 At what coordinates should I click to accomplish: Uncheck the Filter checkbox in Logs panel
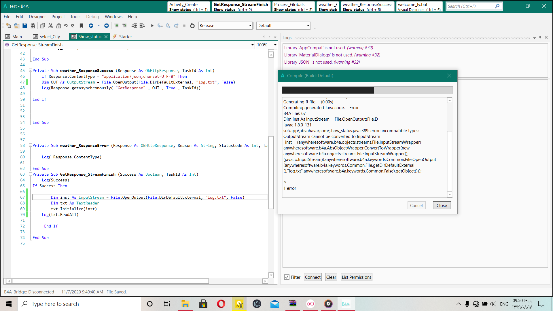pos(287,277)
